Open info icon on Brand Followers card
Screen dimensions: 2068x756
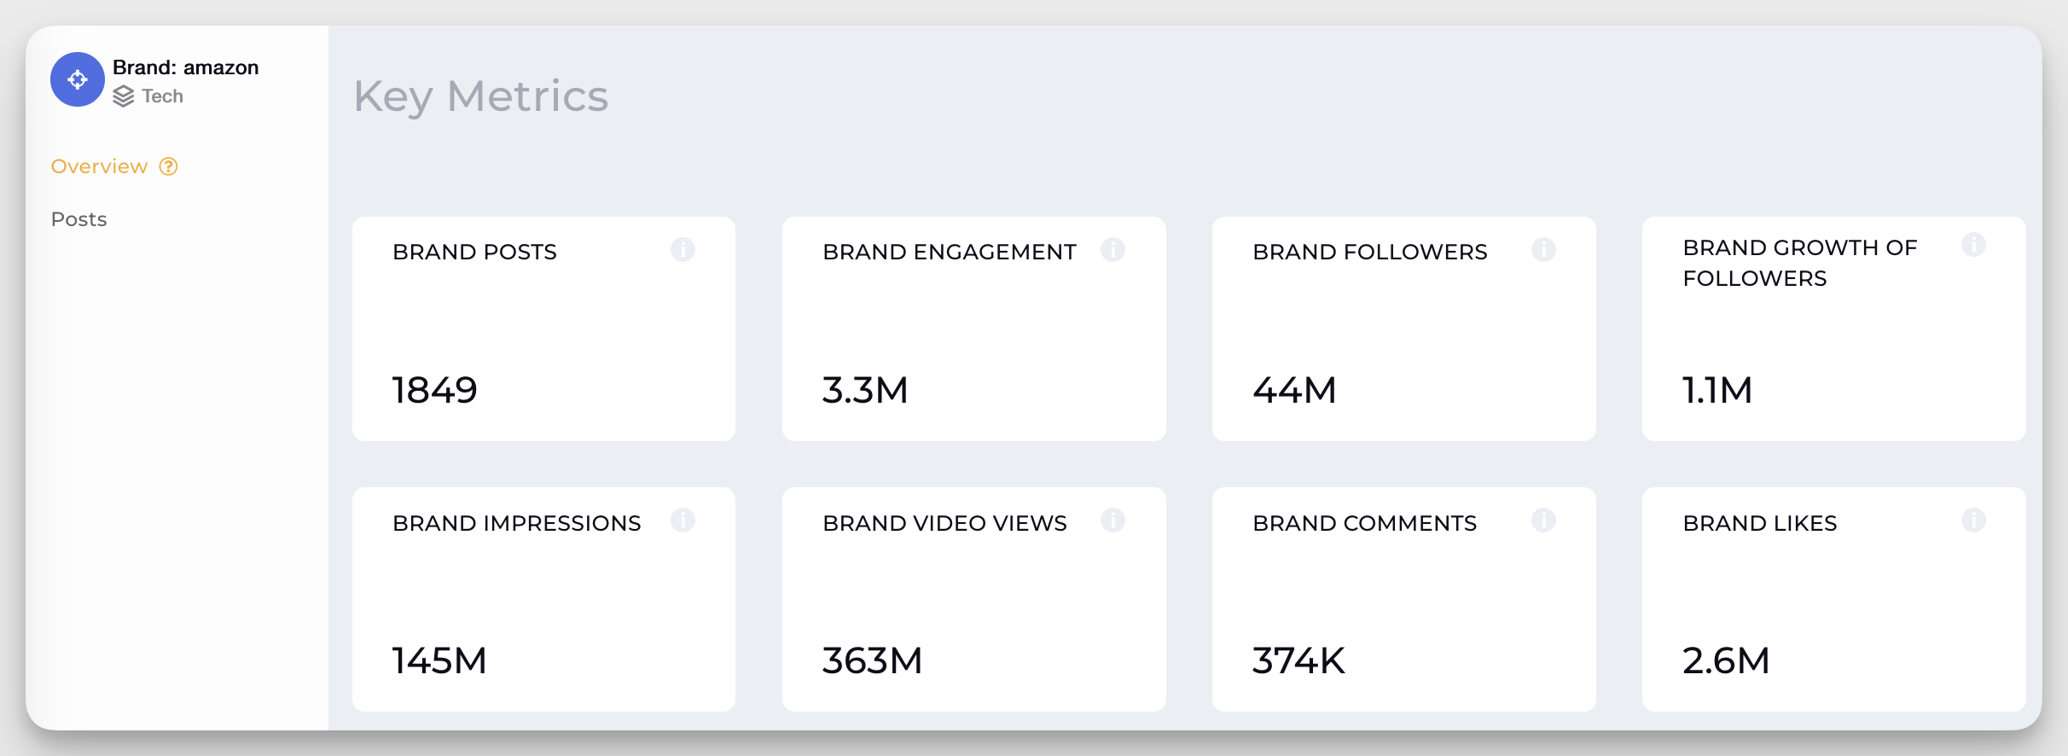point(1543,250)
